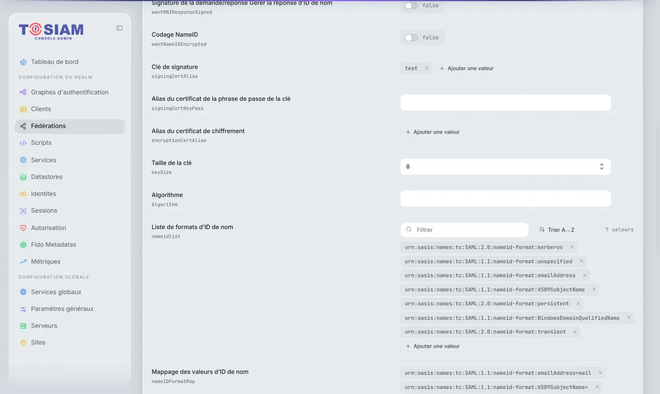Focus the signingCertKeyPass input field
The width and height of the screenshot is (660, 394).
[506, 103]
